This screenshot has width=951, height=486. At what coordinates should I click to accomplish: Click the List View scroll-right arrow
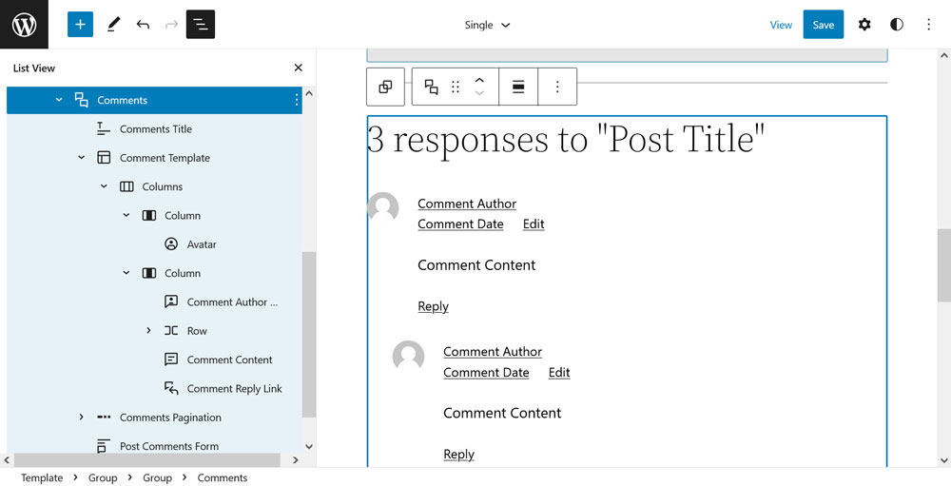click(296, 460)
